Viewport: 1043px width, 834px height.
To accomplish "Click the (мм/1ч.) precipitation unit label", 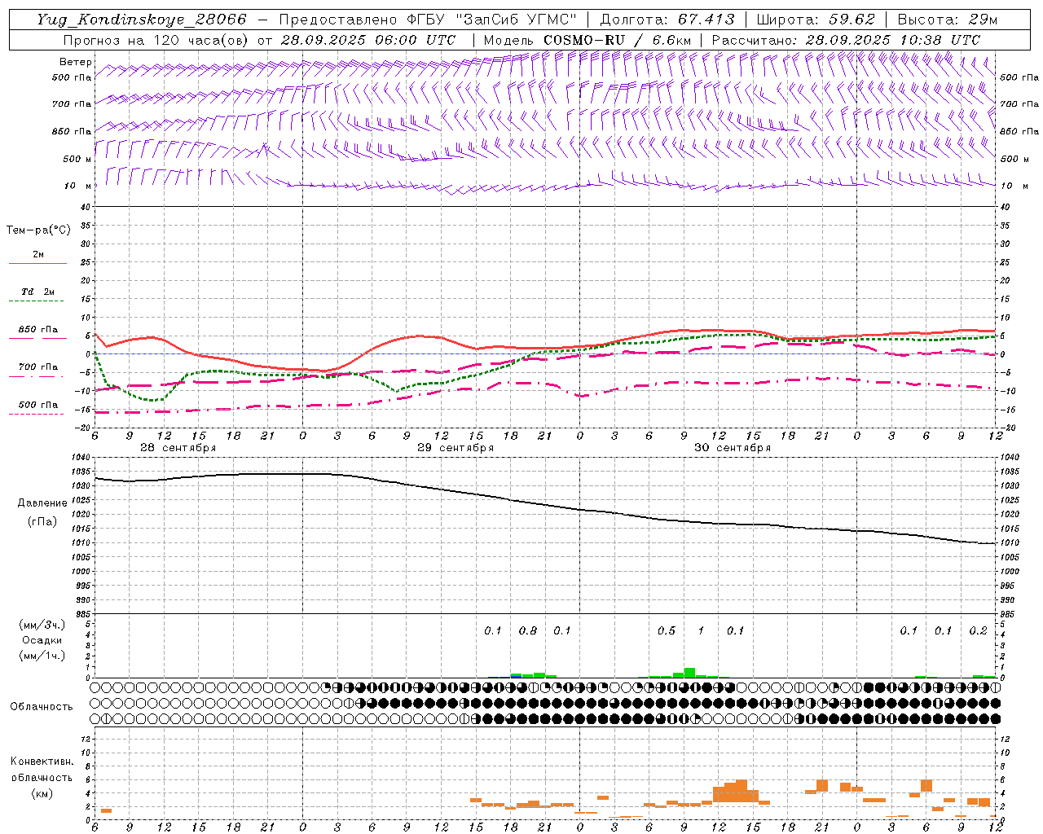I will 42,656.
